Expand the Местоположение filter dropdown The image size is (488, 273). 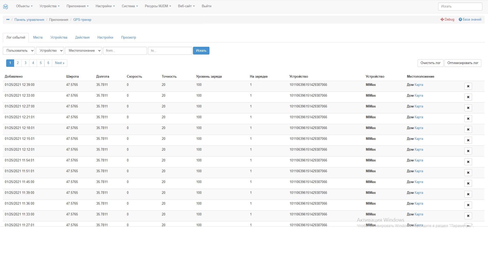[x=84, y=51]
